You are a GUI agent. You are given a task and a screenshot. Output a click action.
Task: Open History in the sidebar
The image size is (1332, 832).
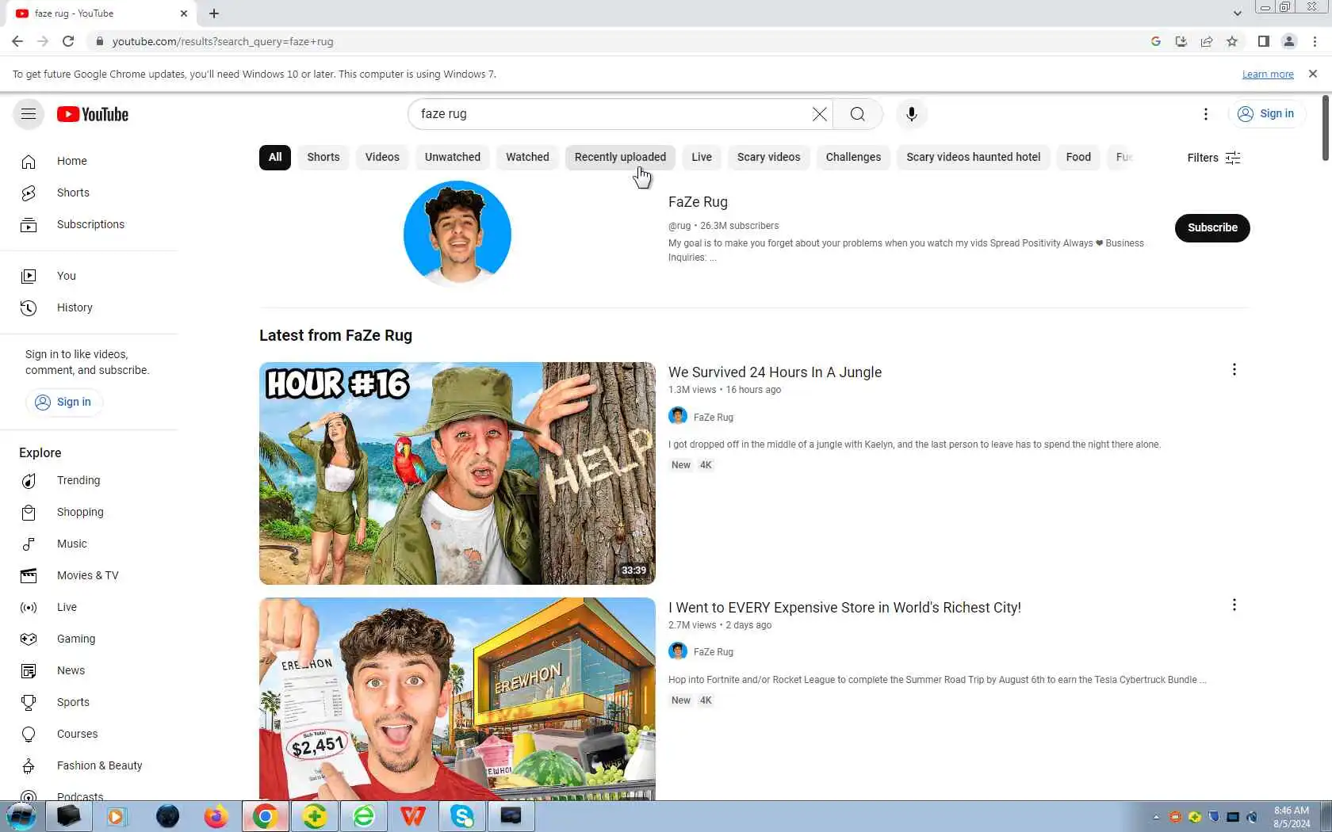point(89,307)
